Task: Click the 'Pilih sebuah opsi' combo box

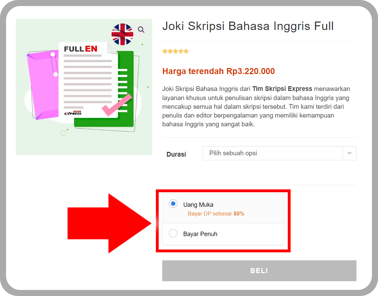Action: click(279, 153)
